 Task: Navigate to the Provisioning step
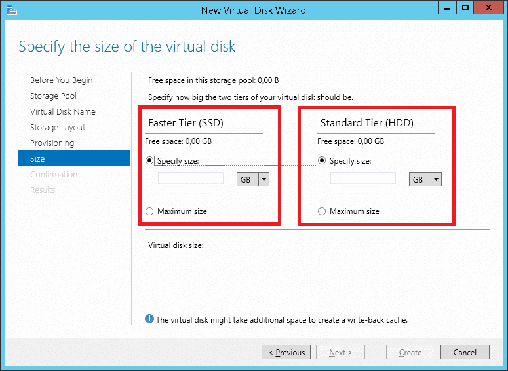coord(52,143)
